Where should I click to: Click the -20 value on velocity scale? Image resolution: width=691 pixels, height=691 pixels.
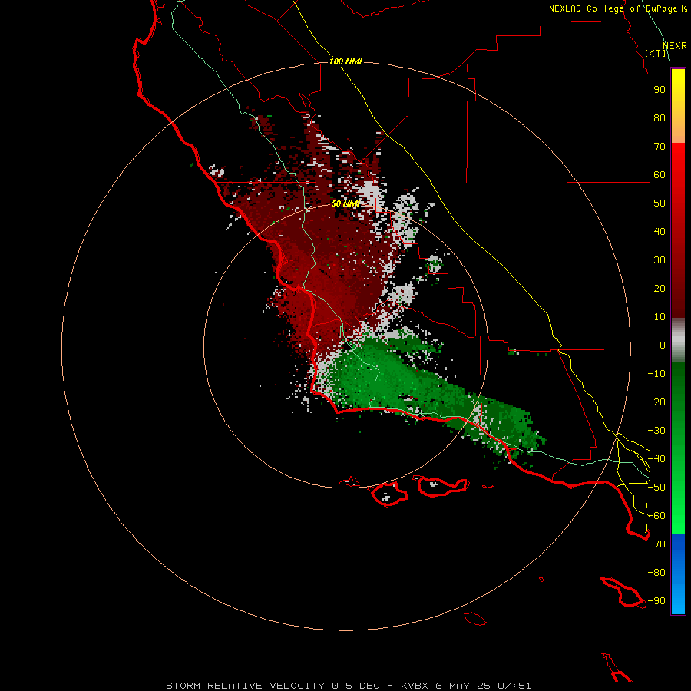point(656,402)
